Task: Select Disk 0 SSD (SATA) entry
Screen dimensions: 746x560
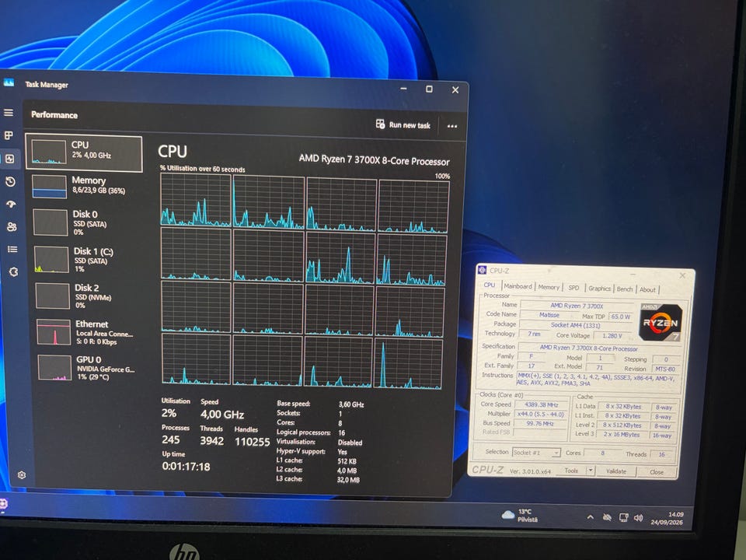Action: click(86, 222)
